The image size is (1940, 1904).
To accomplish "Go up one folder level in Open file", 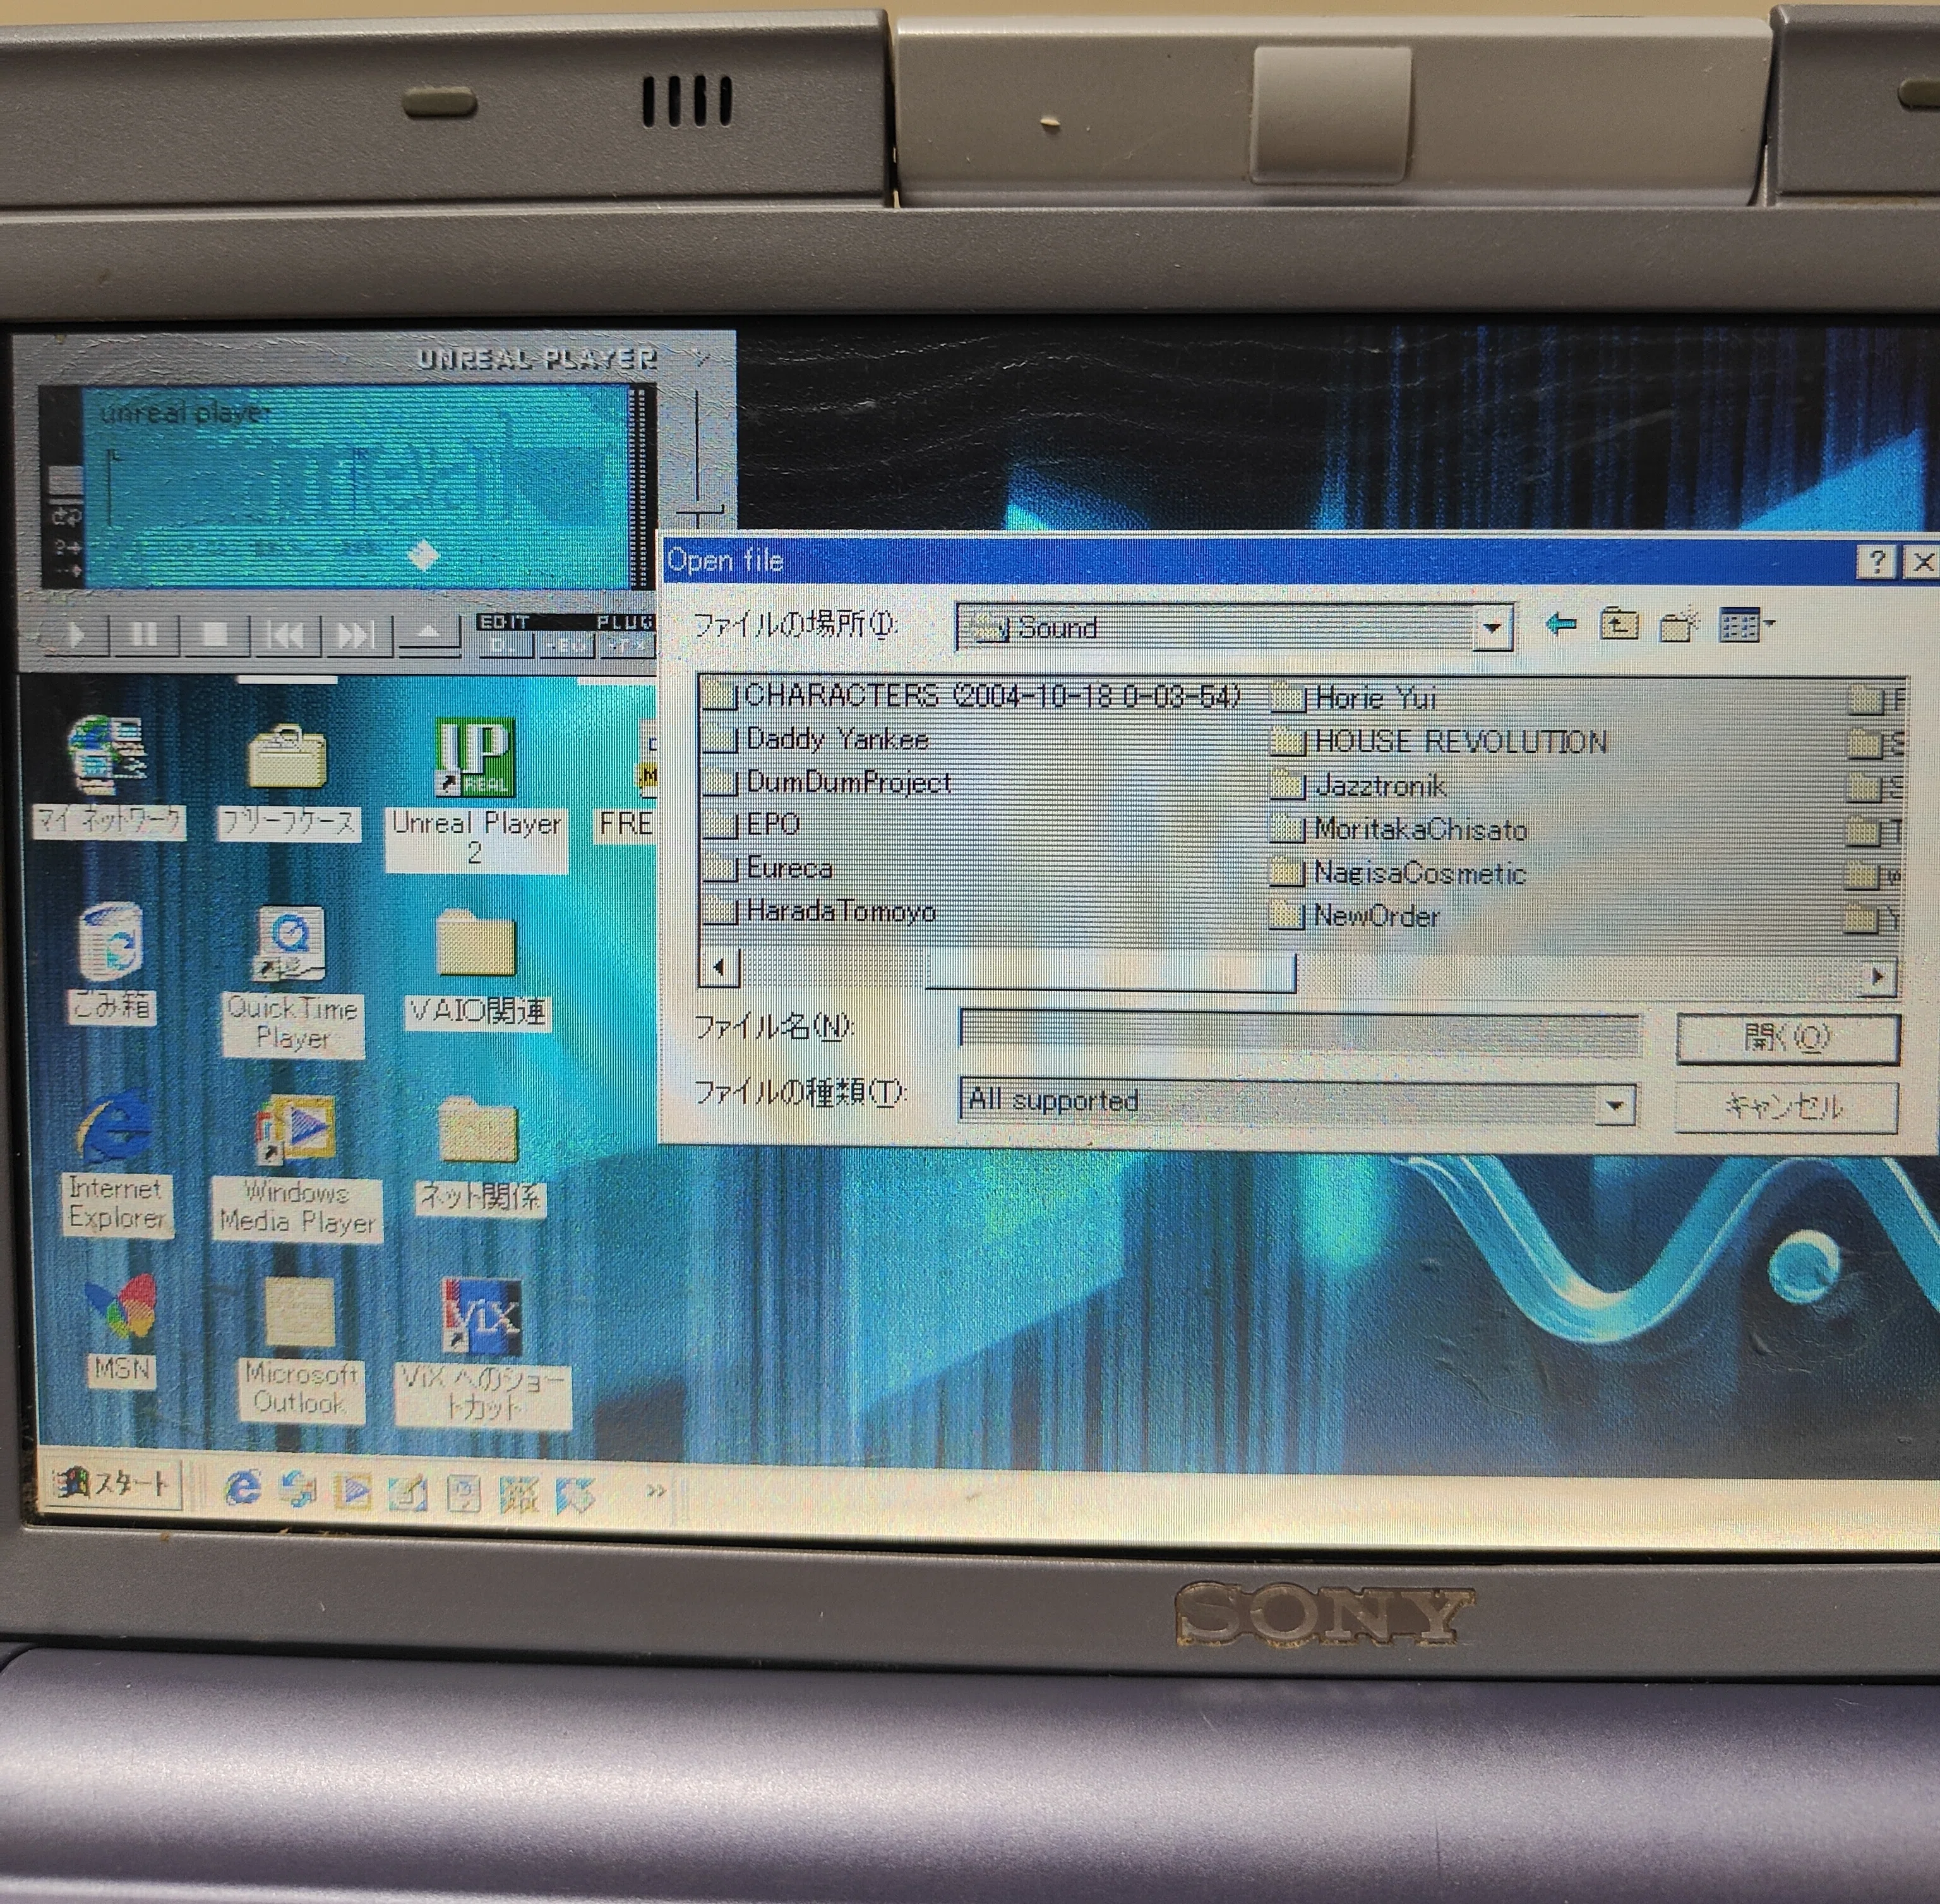I will click(1619, 626).
